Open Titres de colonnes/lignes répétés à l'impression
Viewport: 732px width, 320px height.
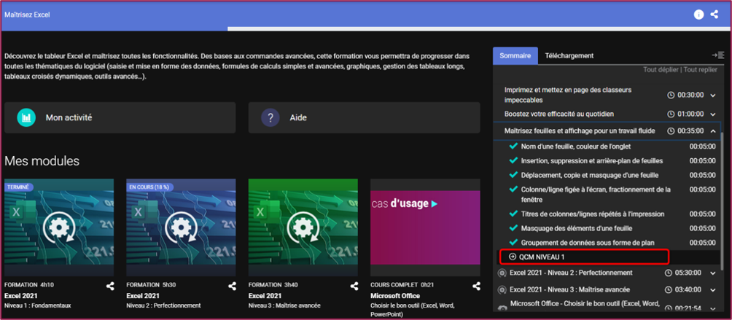pyautogui.click(x=593, y=214)
